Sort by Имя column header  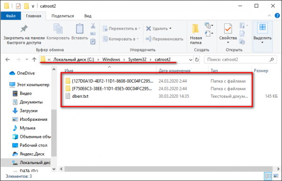(69, 71)
